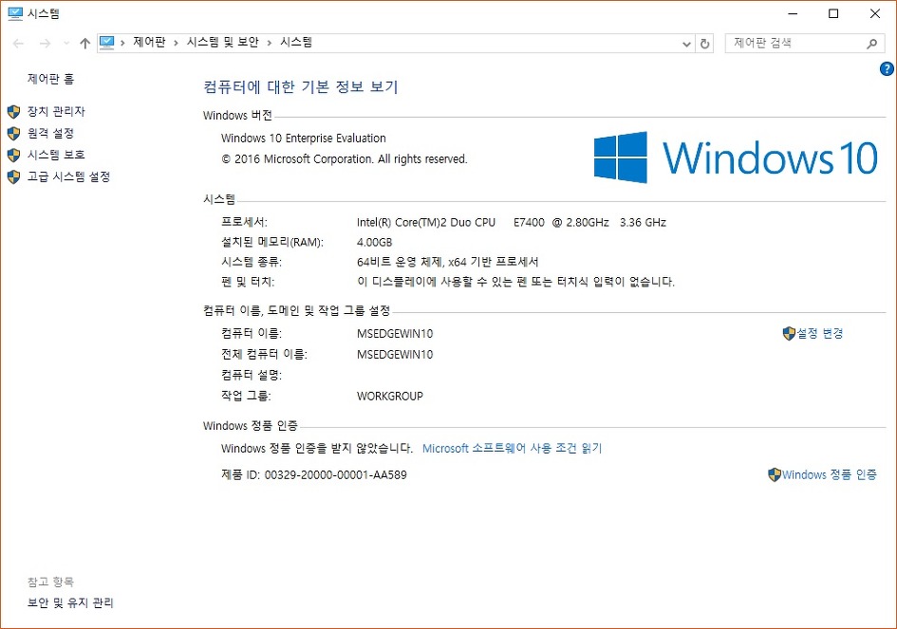Open 시스템 보호 from the sidebar
The width and height of the screenshot is (897, 629).
point(56,155)
